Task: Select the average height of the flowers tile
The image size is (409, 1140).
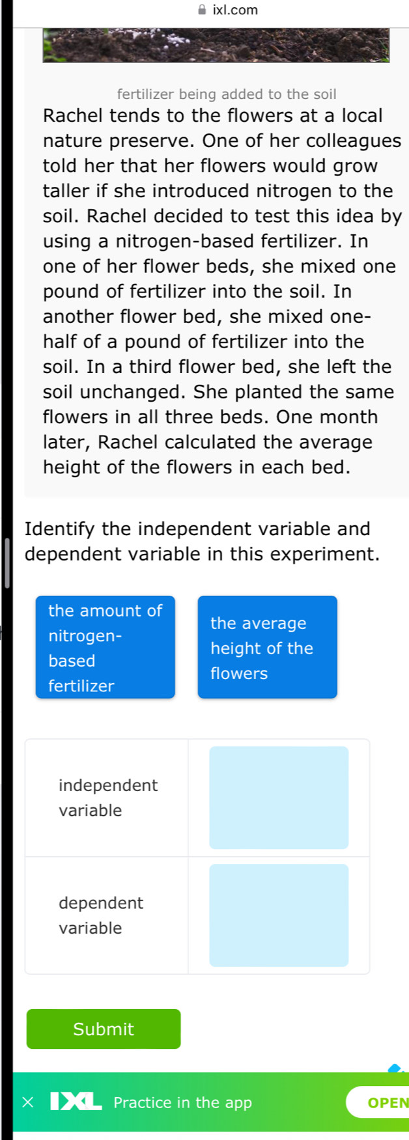Action: [x=267, y=647]
